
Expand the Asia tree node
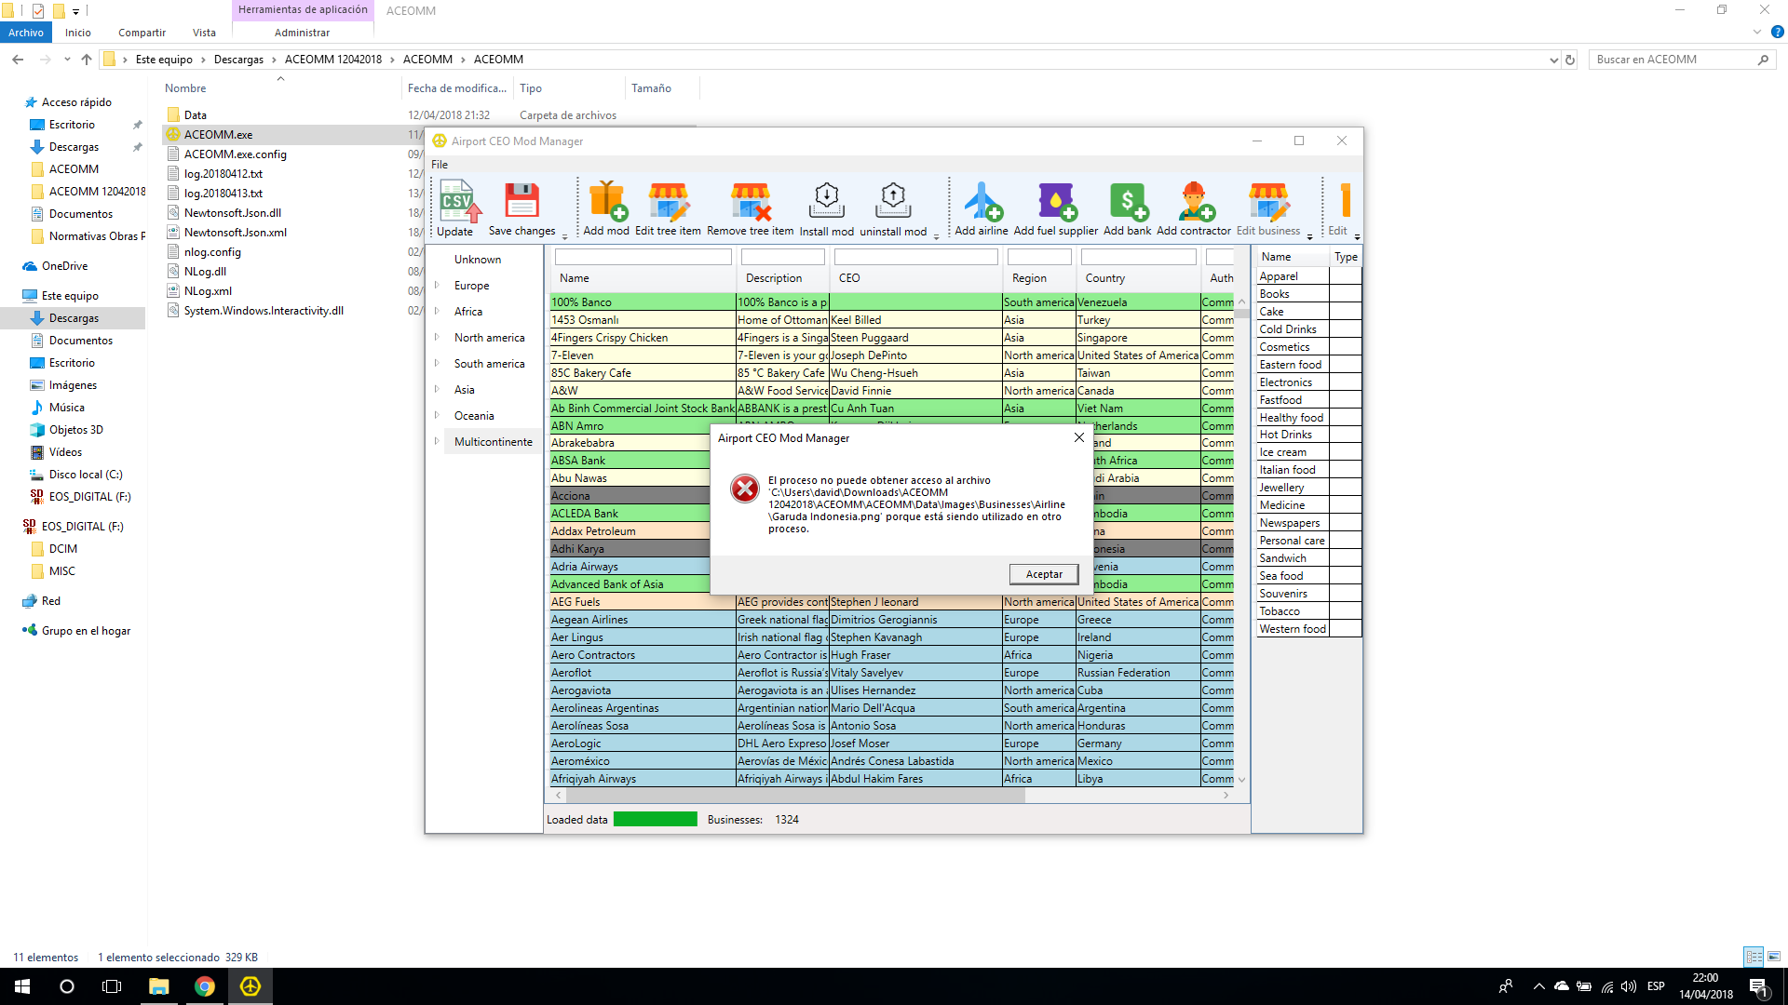tap(437, 390)
